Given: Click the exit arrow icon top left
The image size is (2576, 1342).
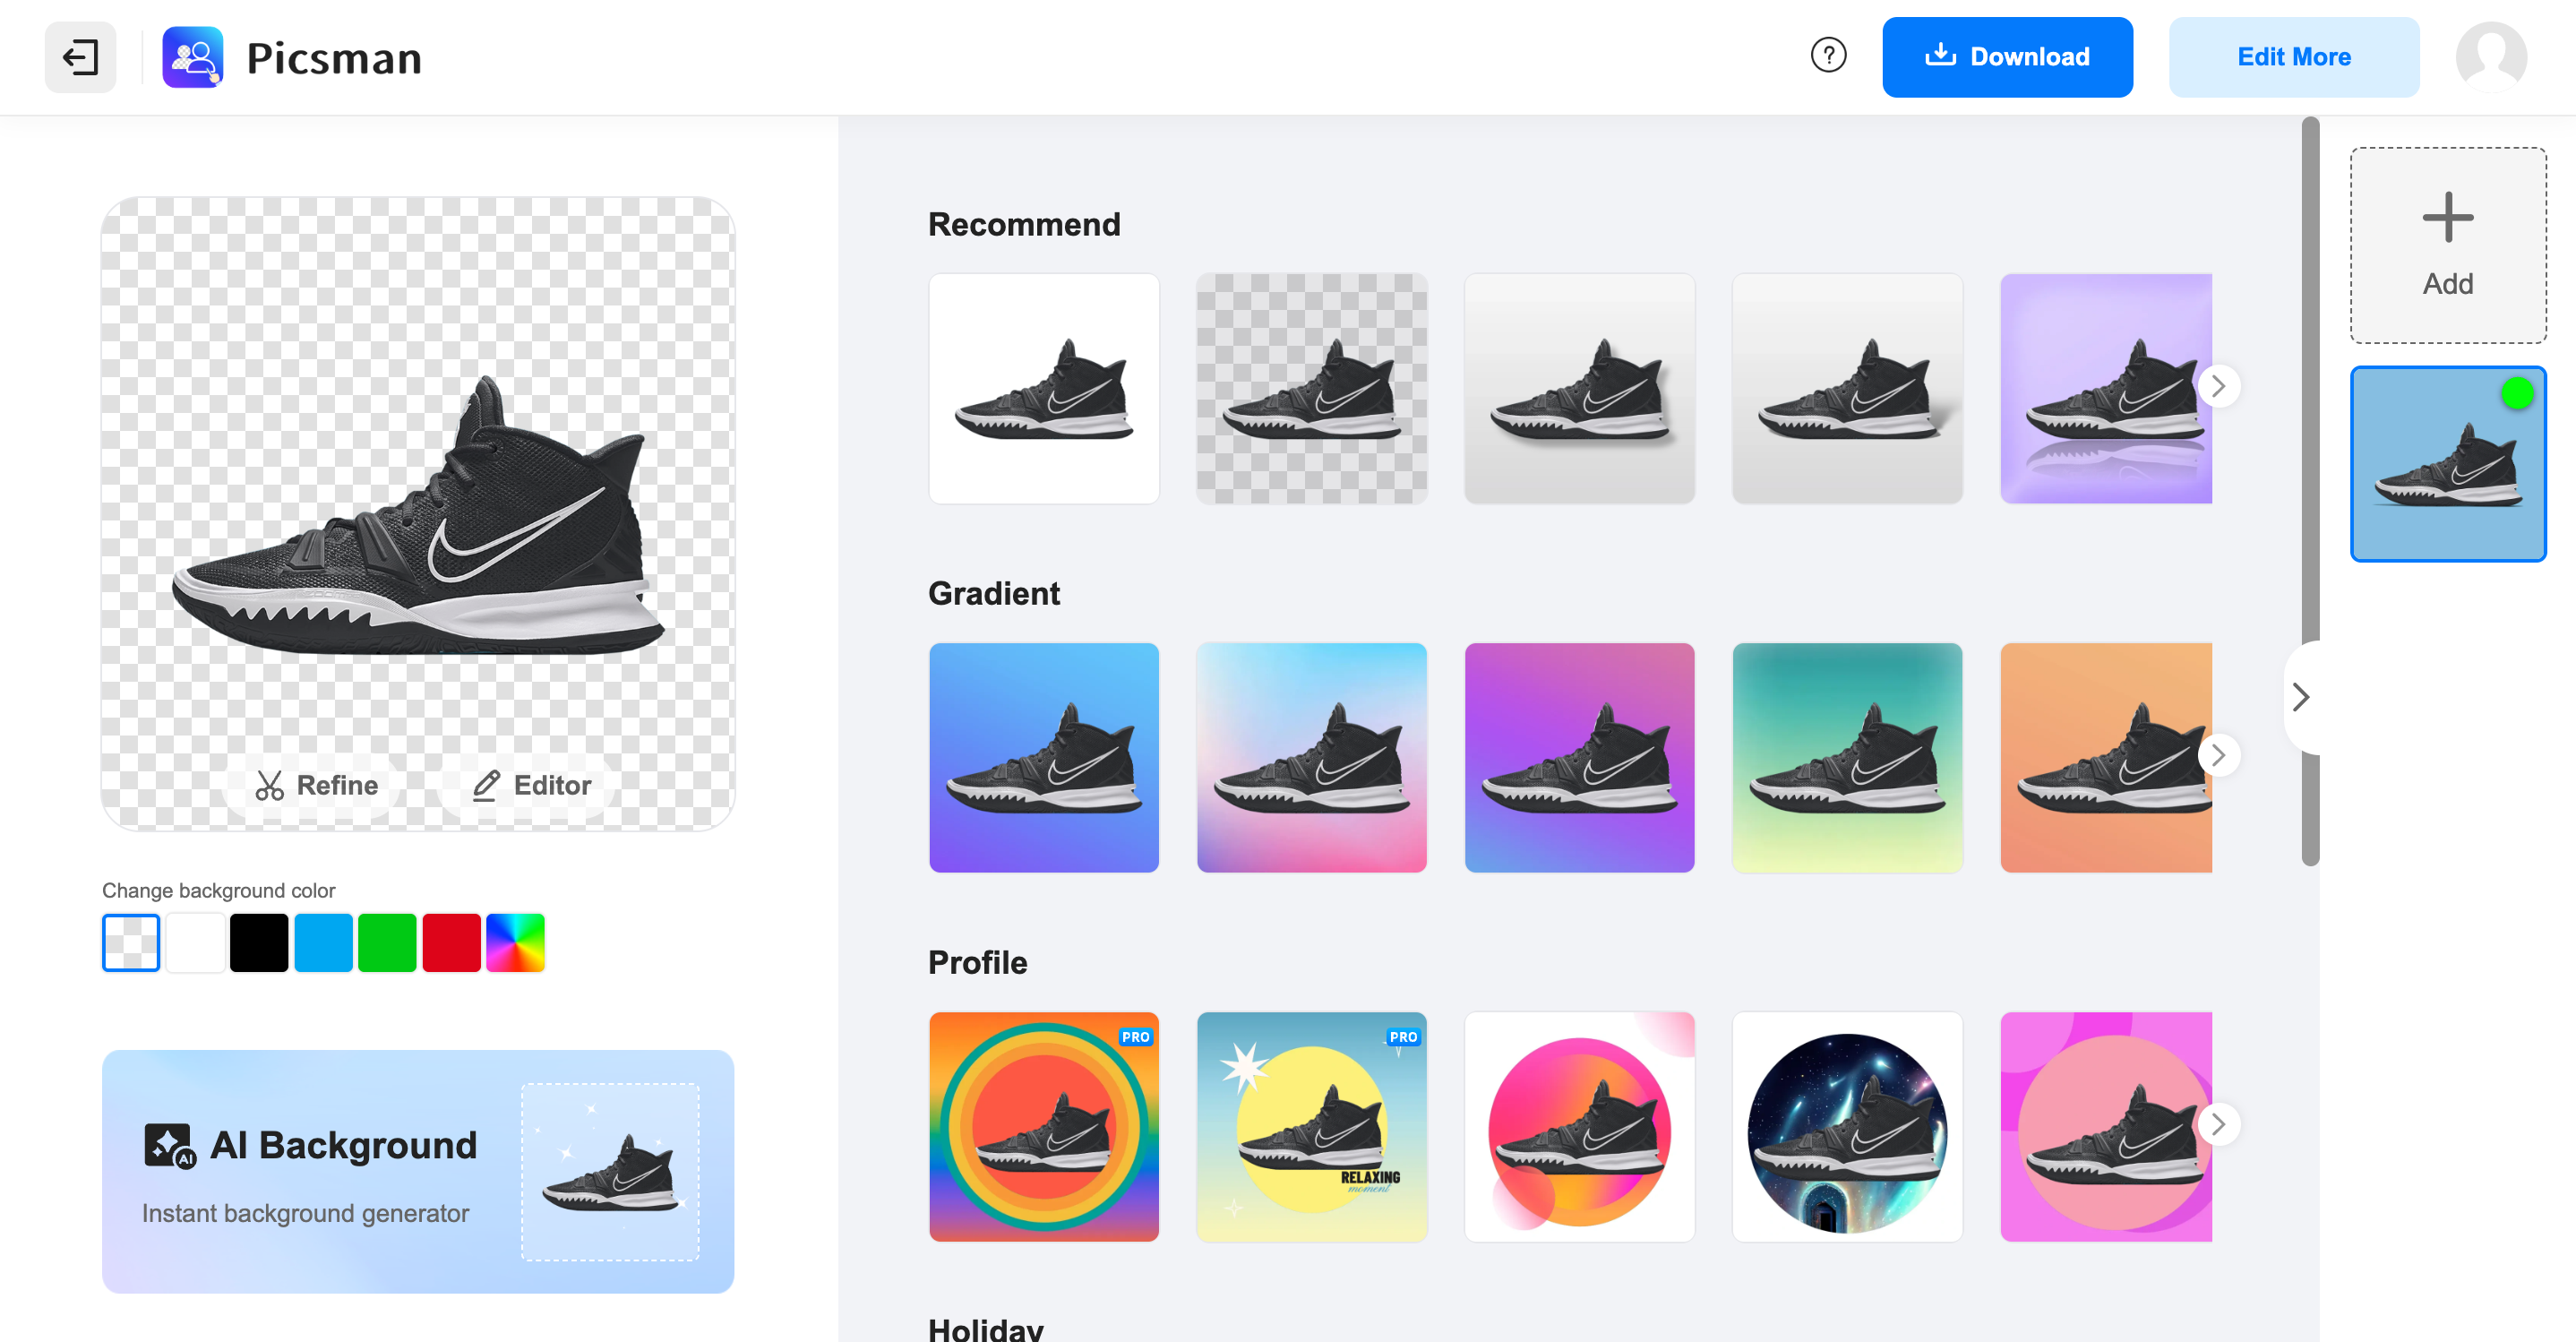Looking at the screenshot, I should pos(80,57).
